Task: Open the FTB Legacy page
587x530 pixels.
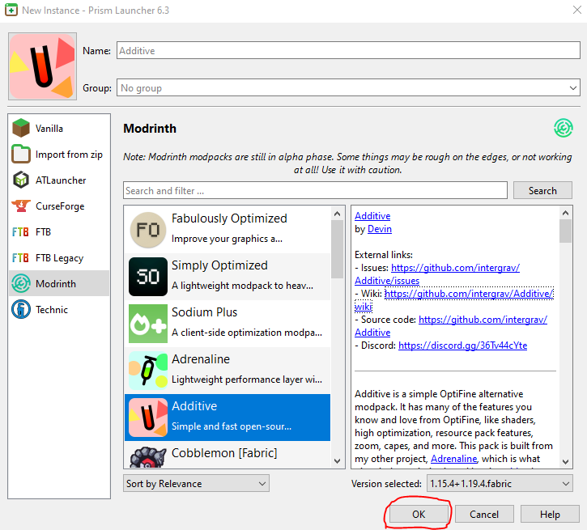Action: 59,257
